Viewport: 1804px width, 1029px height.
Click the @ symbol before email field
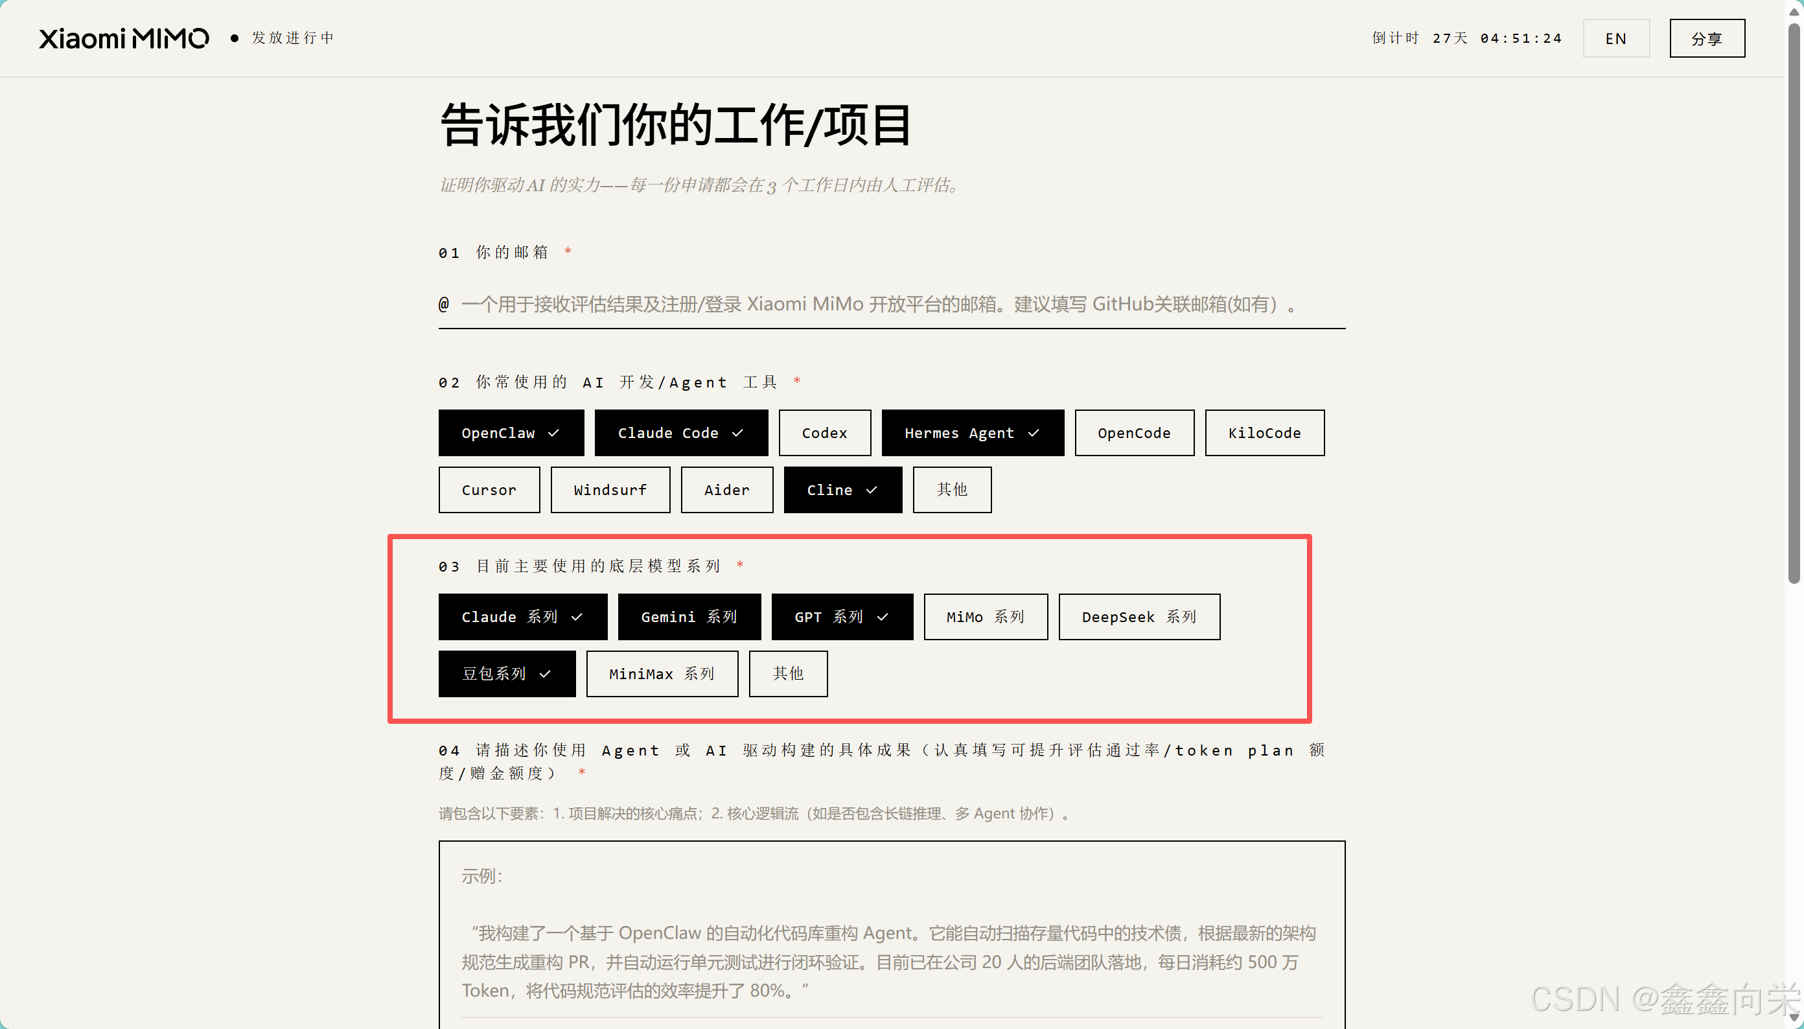tap(444, 305)
